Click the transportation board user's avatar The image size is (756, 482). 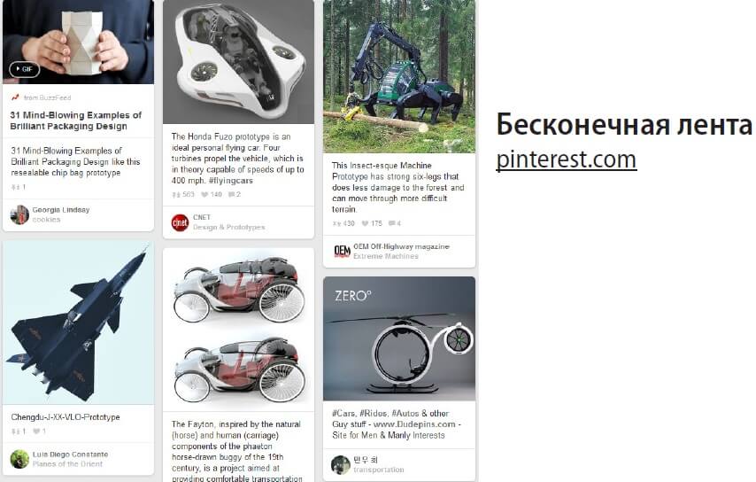tap(341, 464)
